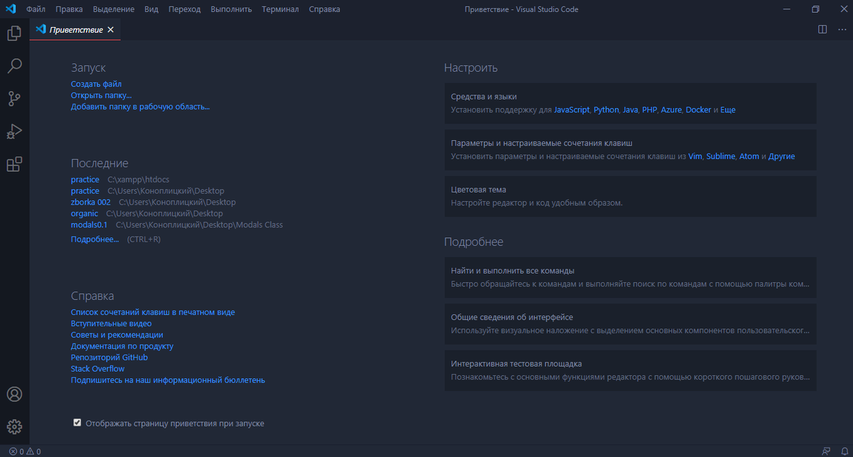Click the Split Editor icon

pyautogui.click(x=822, y=29)
